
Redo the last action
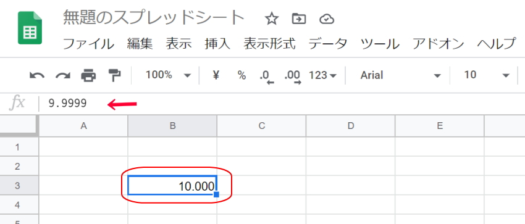tap(62, 75)
